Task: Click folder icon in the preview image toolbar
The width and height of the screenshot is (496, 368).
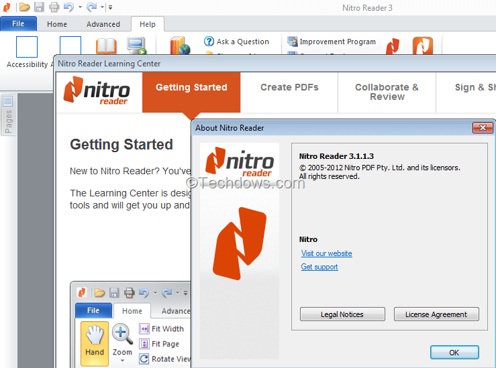Action: point(99,293)
